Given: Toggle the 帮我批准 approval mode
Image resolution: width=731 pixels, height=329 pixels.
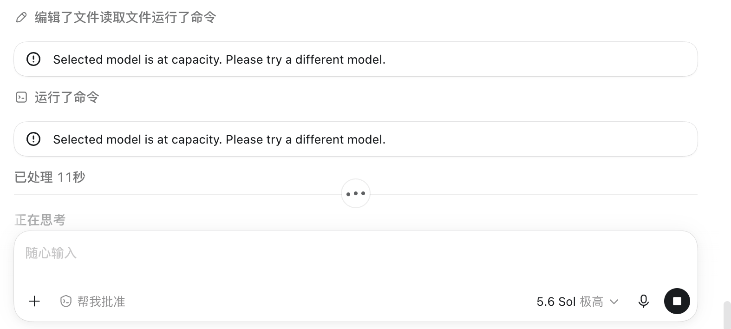Looking at the screenshot, I should click(x=93, y=301).
